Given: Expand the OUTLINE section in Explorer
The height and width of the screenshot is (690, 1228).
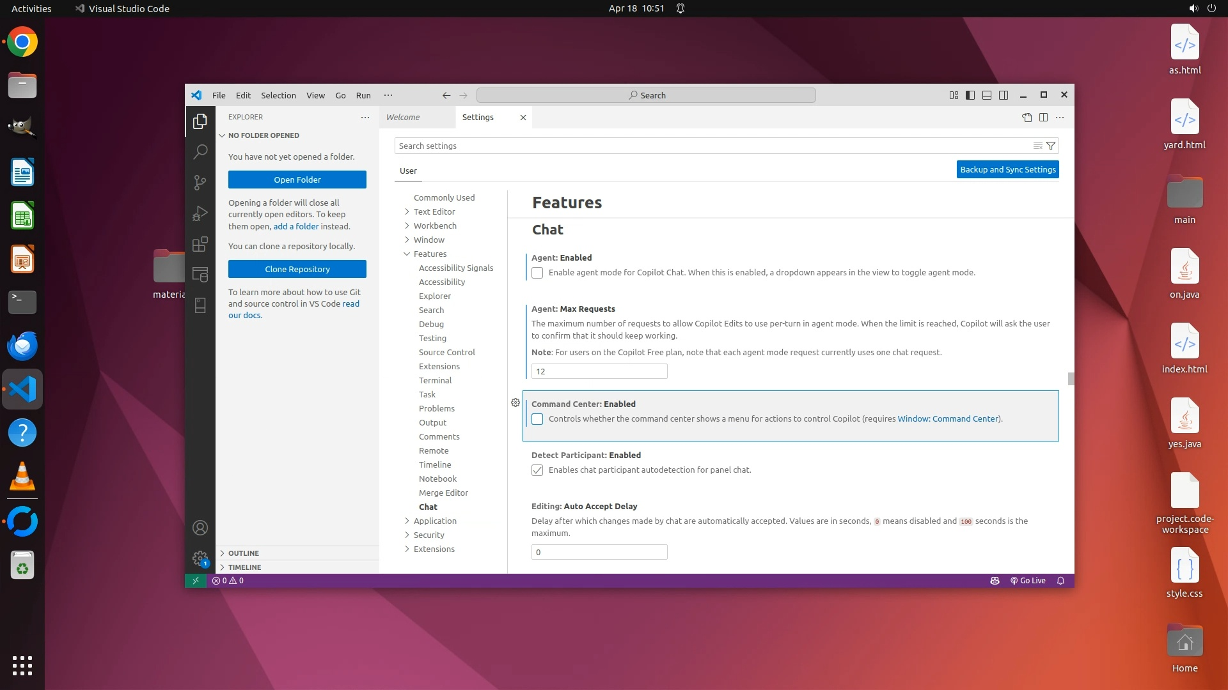Looking at the screenshot, I should [244, 553].
